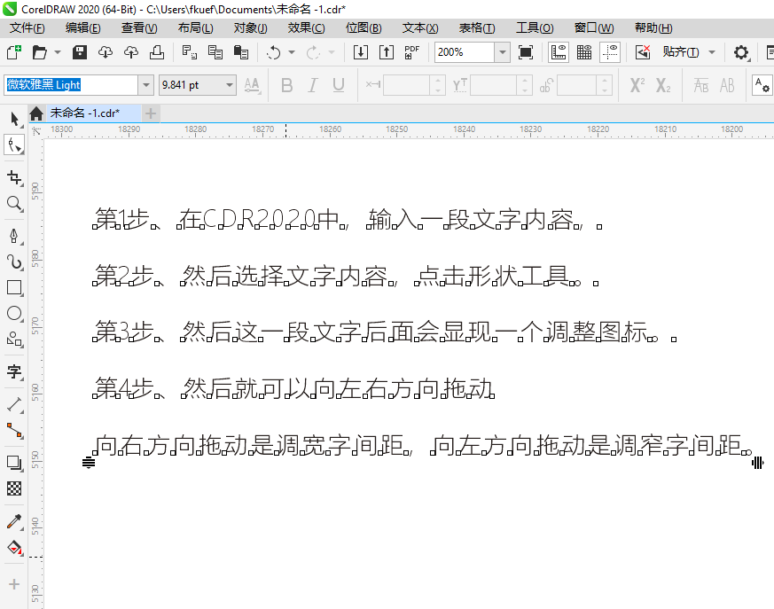Open the 文件(F) menu
Viewport: 774px width, 609px height.
(27, 28)
